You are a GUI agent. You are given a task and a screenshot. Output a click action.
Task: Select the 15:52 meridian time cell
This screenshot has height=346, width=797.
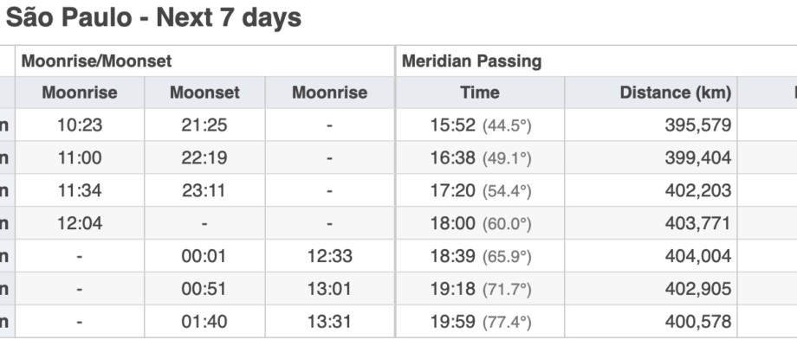[480, 125]
